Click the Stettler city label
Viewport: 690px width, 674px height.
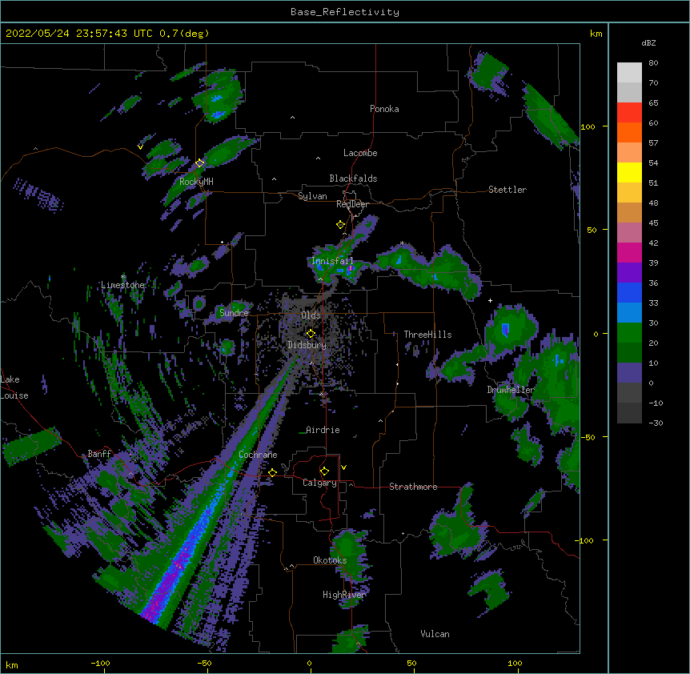tap(507, 190)
